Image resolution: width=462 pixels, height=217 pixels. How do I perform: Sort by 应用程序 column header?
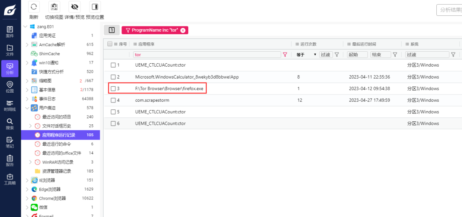146,44
